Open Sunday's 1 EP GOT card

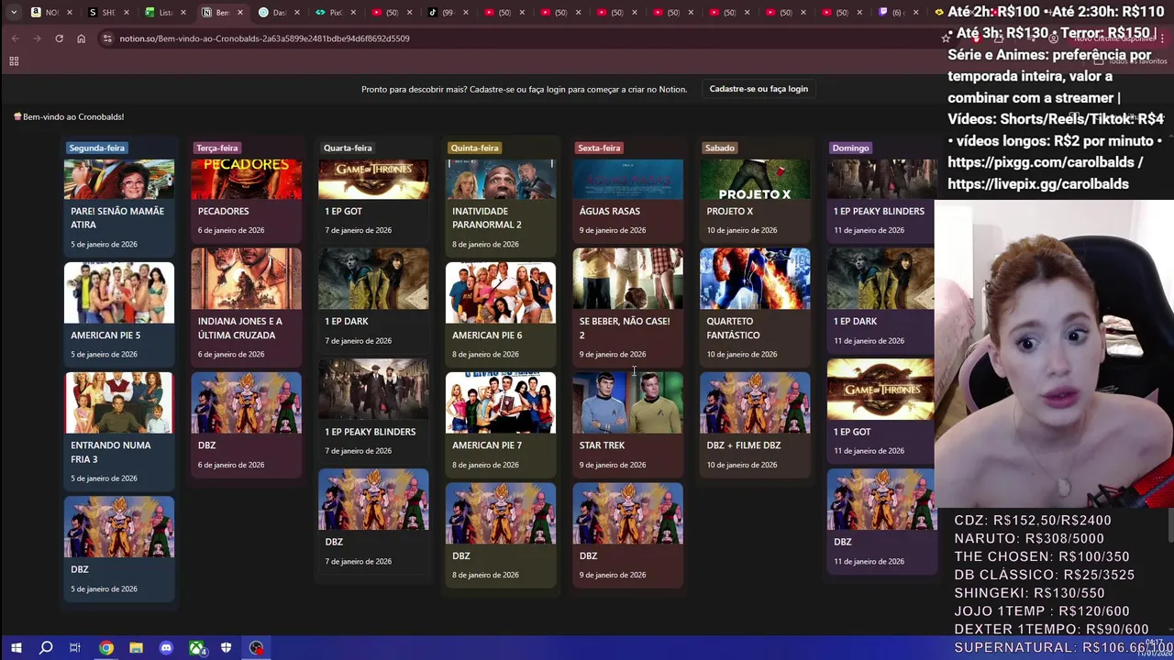880,409
